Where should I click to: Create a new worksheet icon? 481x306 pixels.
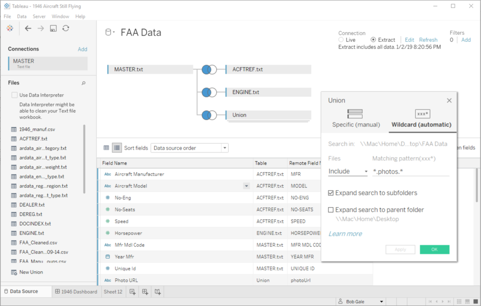pyautogui.click(x=132, y=292)
